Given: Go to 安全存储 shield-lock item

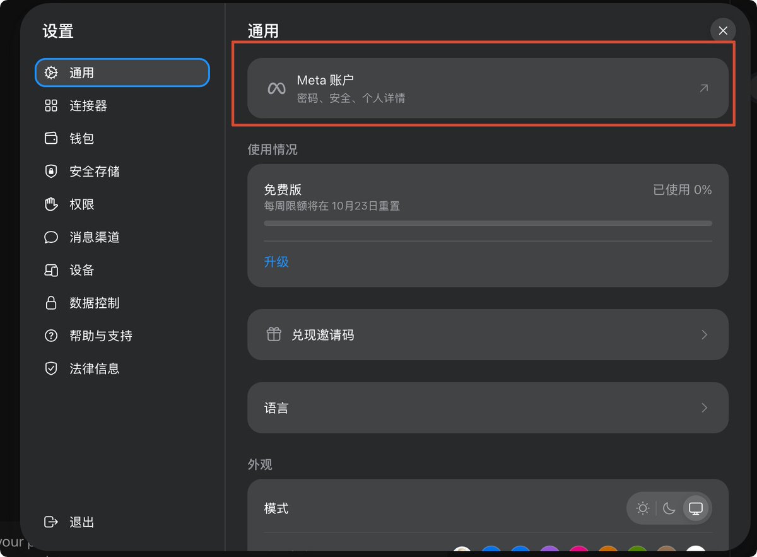Looking at the screenshot, I should (x=122, y=171).
